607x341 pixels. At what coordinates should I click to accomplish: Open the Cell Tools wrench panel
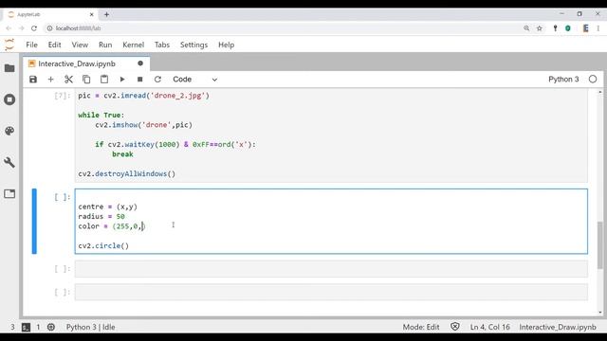click(x=9, y=162)
